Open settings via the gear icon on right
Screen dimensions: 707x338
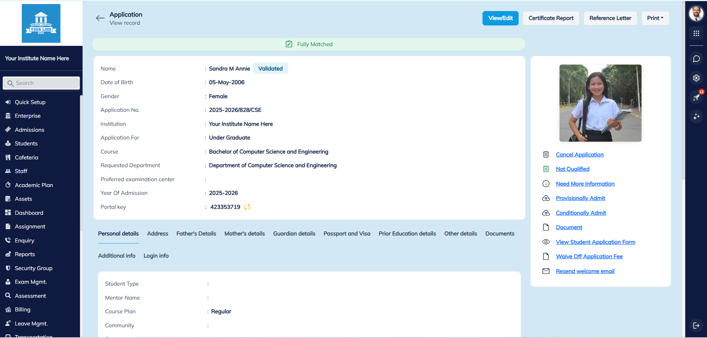[696, 78]
